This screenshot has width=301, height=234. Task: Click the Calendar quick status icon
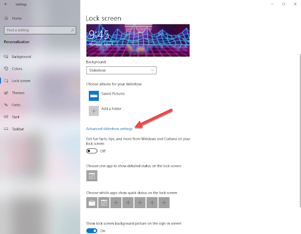pos(104,202)
